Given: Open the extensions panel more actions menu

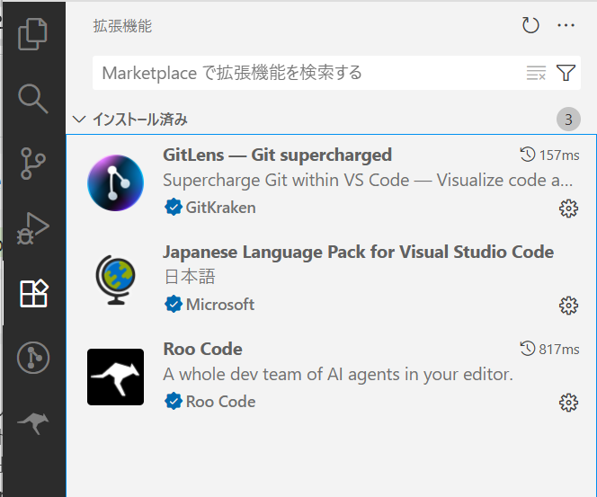Looking at the screenshot, I should [566, 25].
